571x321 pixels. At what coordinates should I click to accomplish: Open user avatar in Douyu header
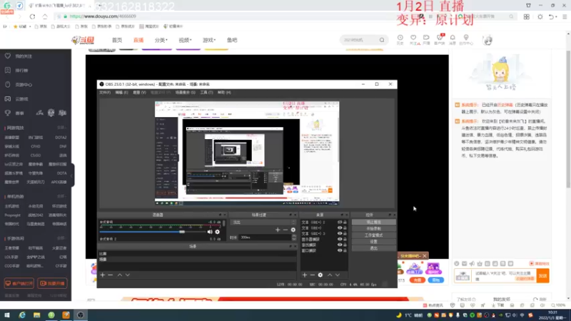[487, 40]
